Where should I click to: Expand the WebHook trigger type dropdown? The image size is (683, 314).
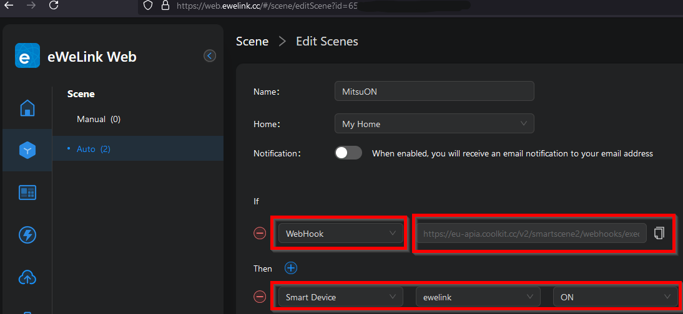(x=340, y=234)
